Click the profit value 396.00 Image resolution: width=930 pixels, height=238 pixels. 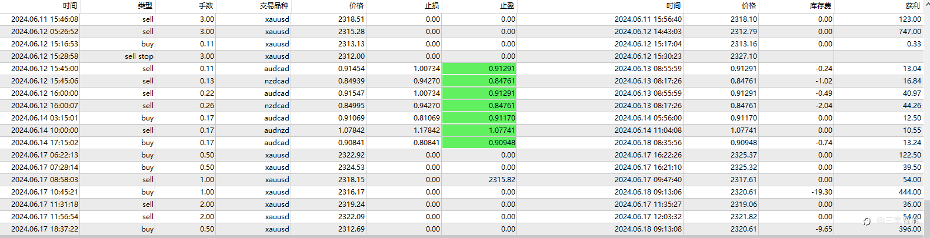click(x=910, y=229)
